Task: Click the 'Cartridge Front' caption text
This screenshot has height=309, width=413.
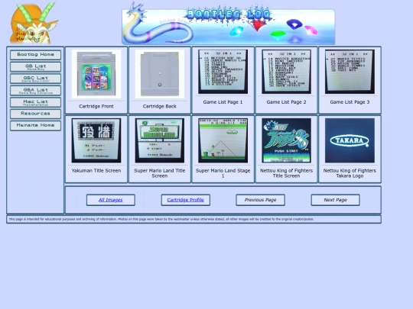Action: click(x=96, y=106)
